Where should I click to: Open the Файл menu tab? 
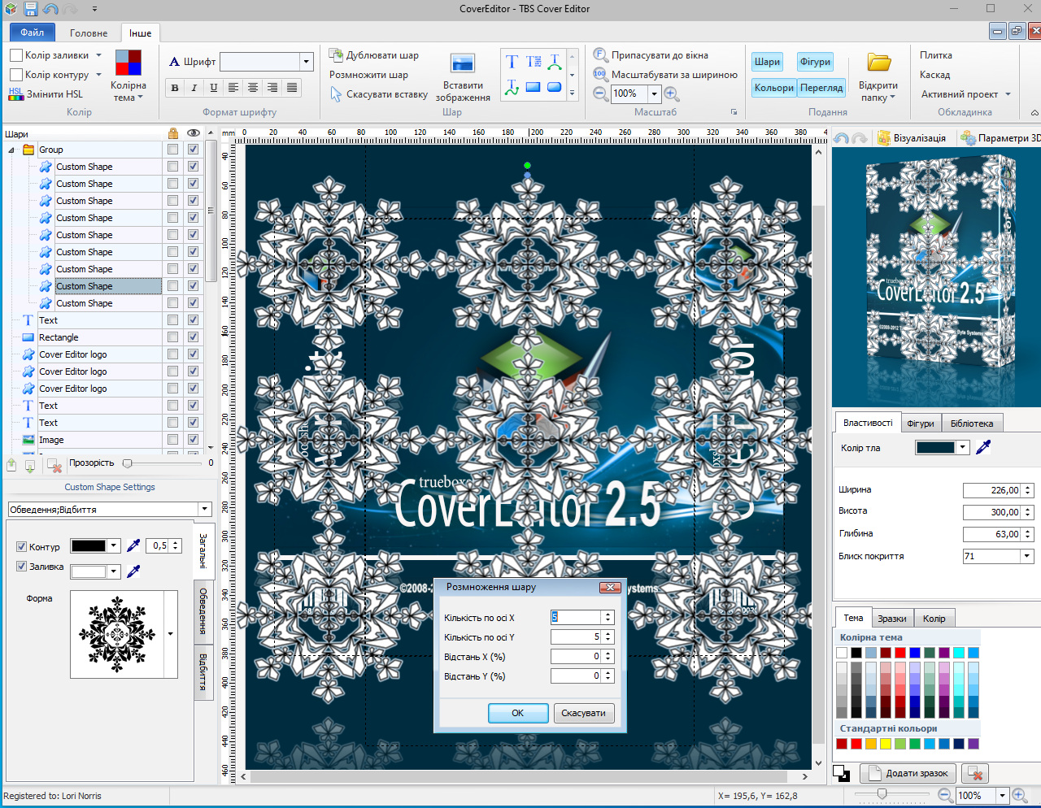(33, 33)
